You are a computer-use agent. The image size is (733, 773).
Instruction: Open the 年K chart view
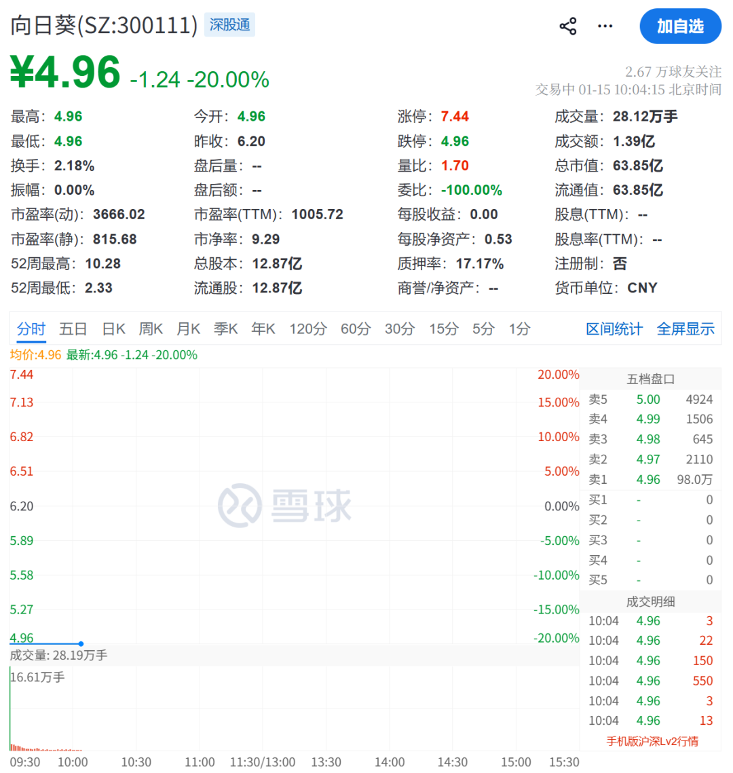pos(263,328)
